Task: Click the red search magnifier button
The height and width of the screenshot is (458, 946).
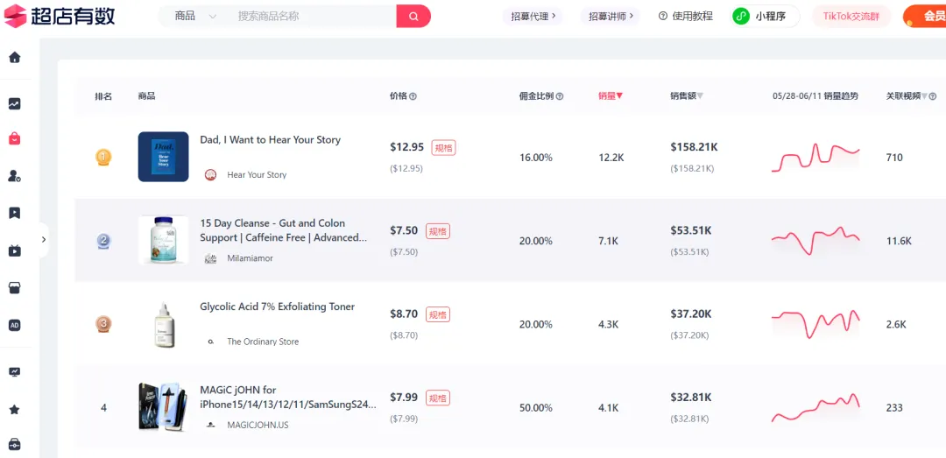Action: 413,17
